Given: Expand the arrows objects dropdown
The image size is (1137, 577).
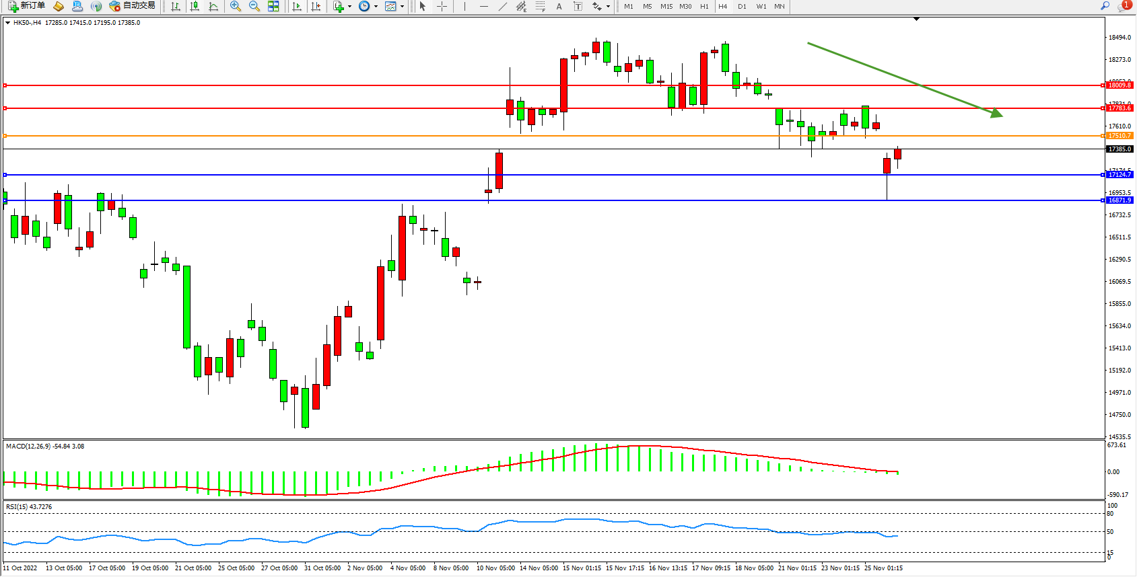Looking at the screenshot, I should [608, 6].
